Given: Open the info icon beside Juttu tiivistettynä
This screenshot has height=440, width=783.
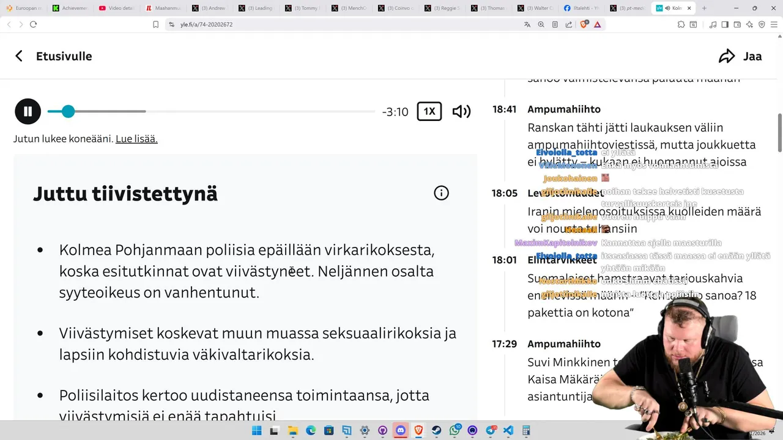Looking at the screenshot, I should pos(441,193).
